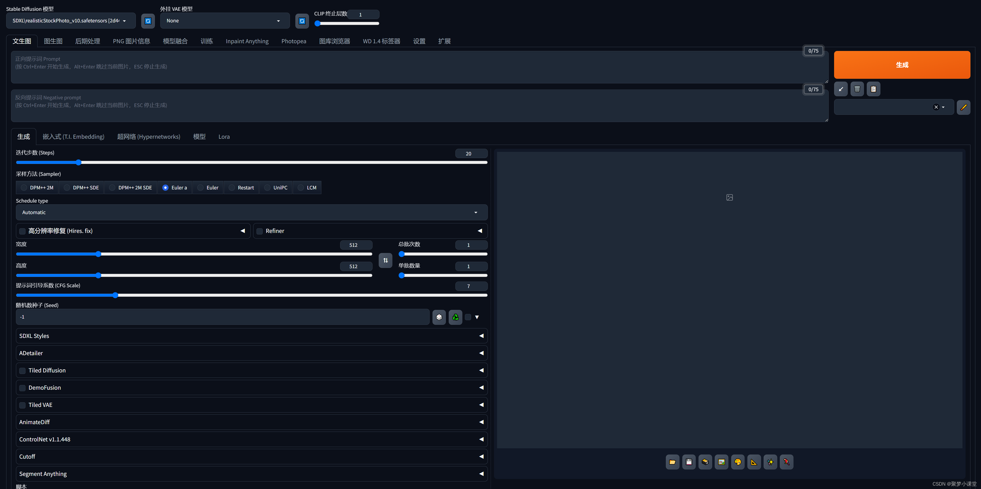Viewport: 981px width, 489px height.
Task: Switch to the 图生图 tab
Action: 53,41
